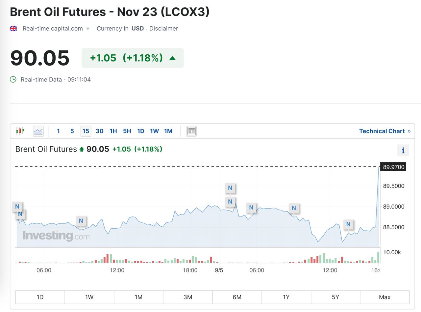This screenshot has height=312, width=421.
Task: Click the chart info icon
Action: pyautogui.click(x=403, y=151)
